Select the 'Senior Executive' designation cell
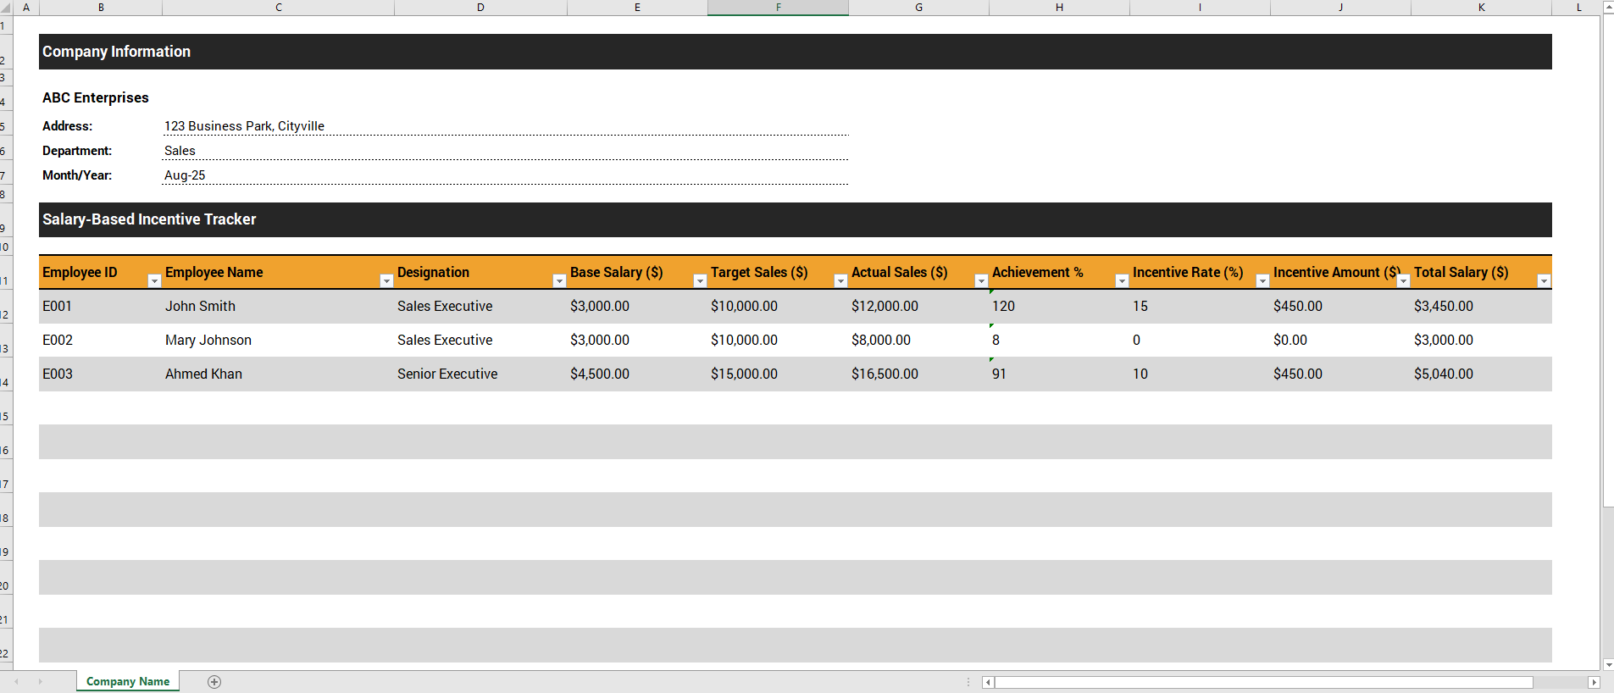Viewport: 1614px width, 693px height. click(x=480, y=374)
